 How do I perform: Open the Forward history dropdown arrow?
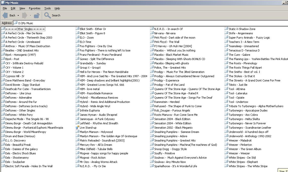[30, 15]
